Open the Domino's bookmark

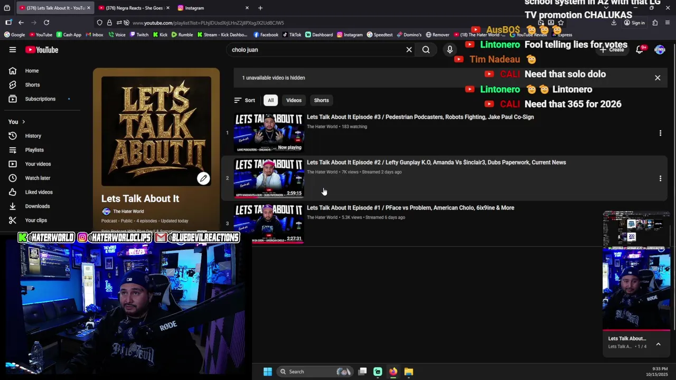tap(409, 35)
